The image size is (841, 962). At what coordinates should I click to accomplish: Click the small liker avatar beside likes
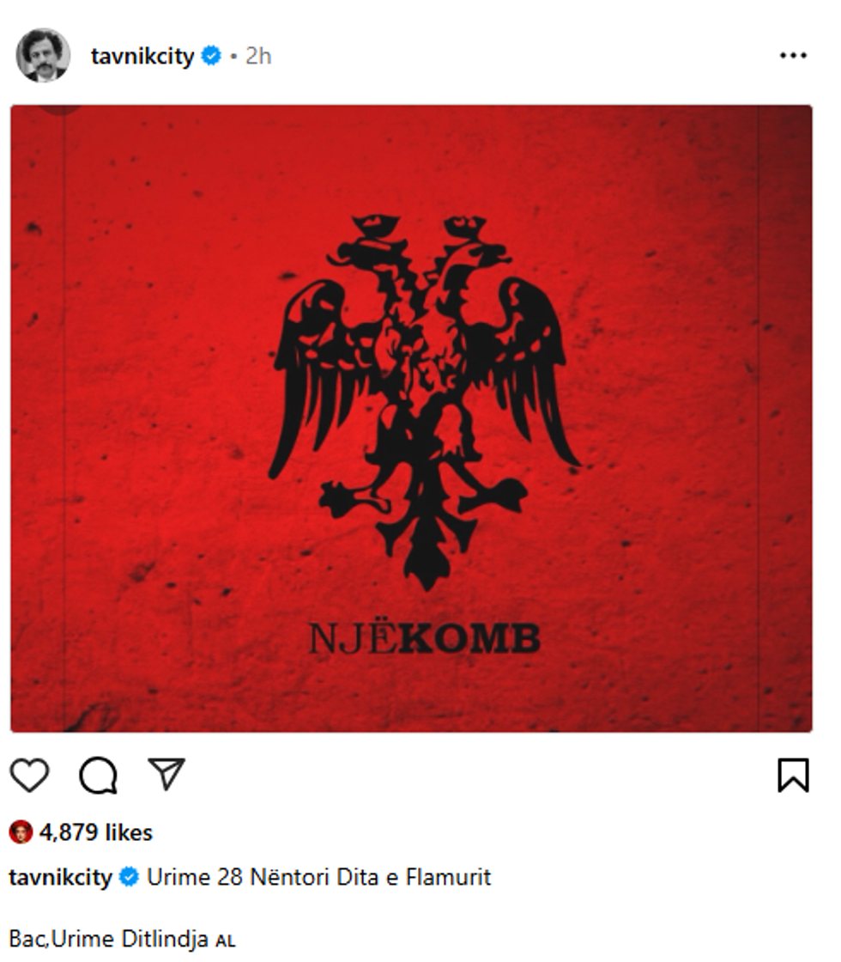click(x=21, y=832)
